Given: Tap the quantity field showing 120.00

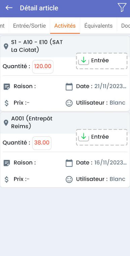Looking at the screenshot, I should (x=43, y=67).
